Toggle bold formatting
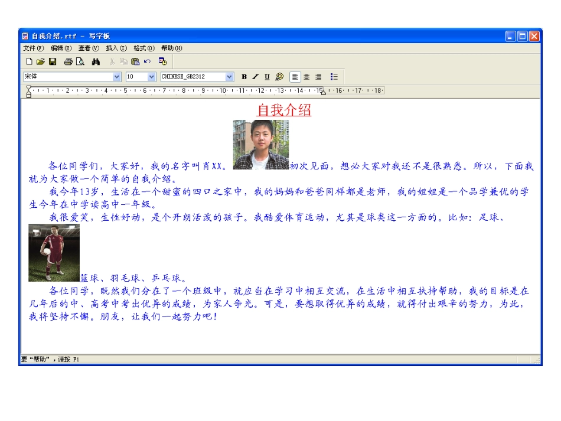This screenshot has height=421, width=561. click(x=244, y=77)
